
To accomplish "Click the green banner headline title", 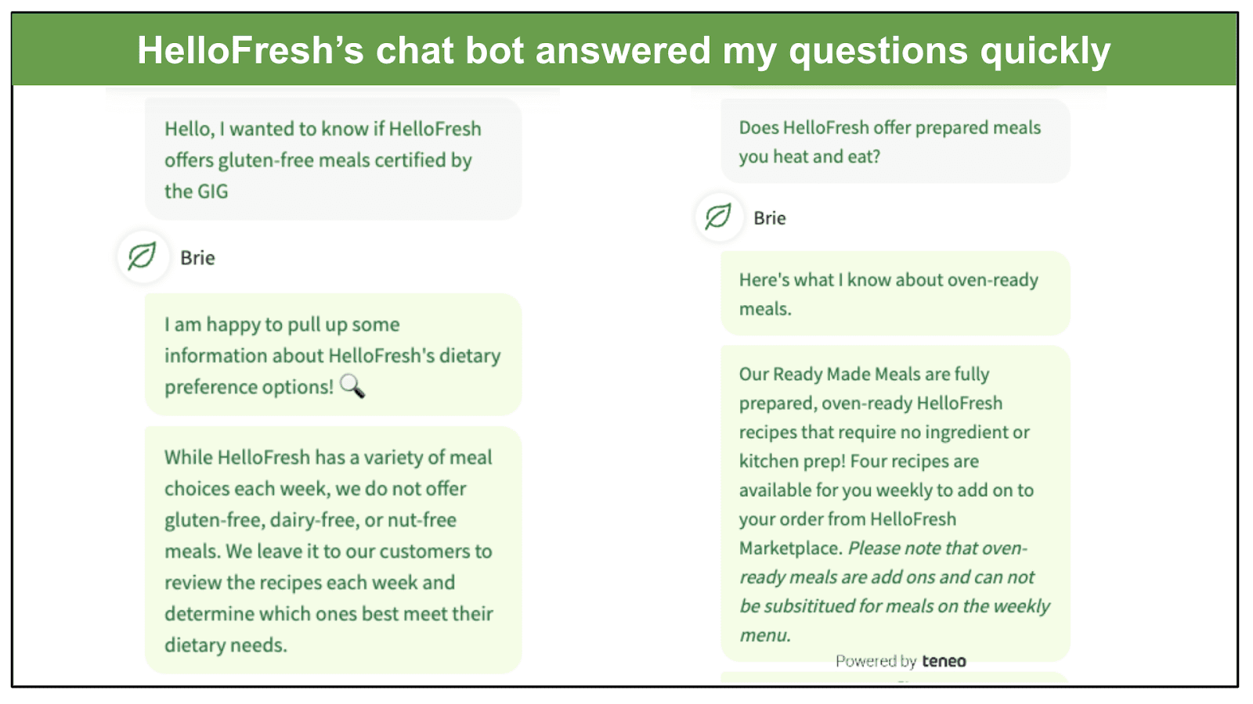I will point(624,50).
